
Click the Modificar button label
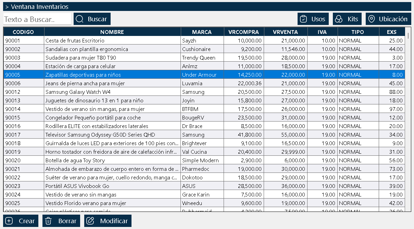coord(114,221)
